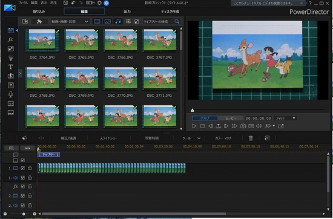Click the play button in preview controls
This screenshot has height=219, width=333.
pos(194,126)
